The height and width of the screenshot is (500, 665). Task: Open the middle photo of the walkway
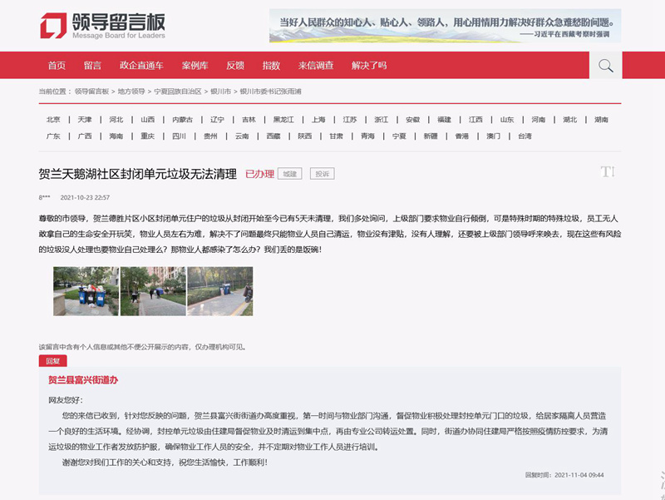(153, 291)
